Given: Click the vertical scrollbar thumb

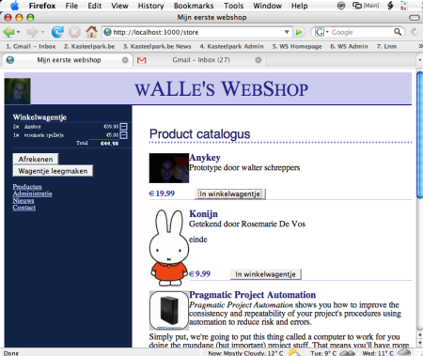Looking at the screenshot, I should pos(419,134).
